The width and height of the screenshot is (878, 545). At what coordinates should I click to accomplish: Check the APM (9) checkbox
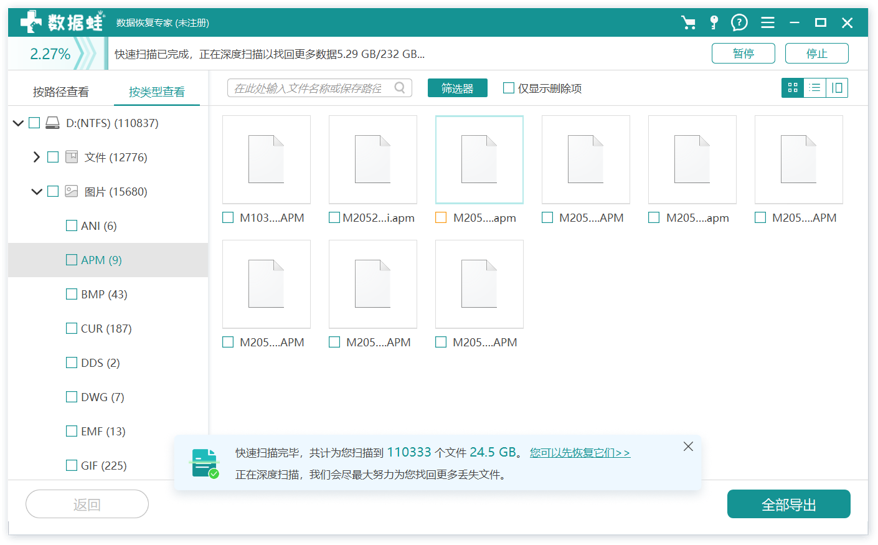pyautogui.click(x=72, y=260)
